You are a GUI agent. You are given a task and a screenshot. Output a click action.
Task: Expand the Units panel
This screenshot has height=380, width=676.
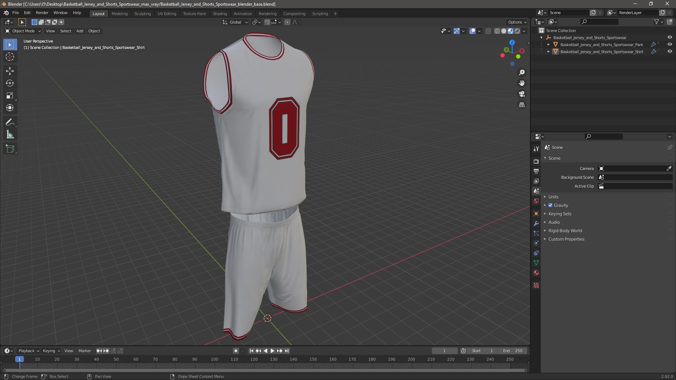pyautogui.click(x=553, y=197)
